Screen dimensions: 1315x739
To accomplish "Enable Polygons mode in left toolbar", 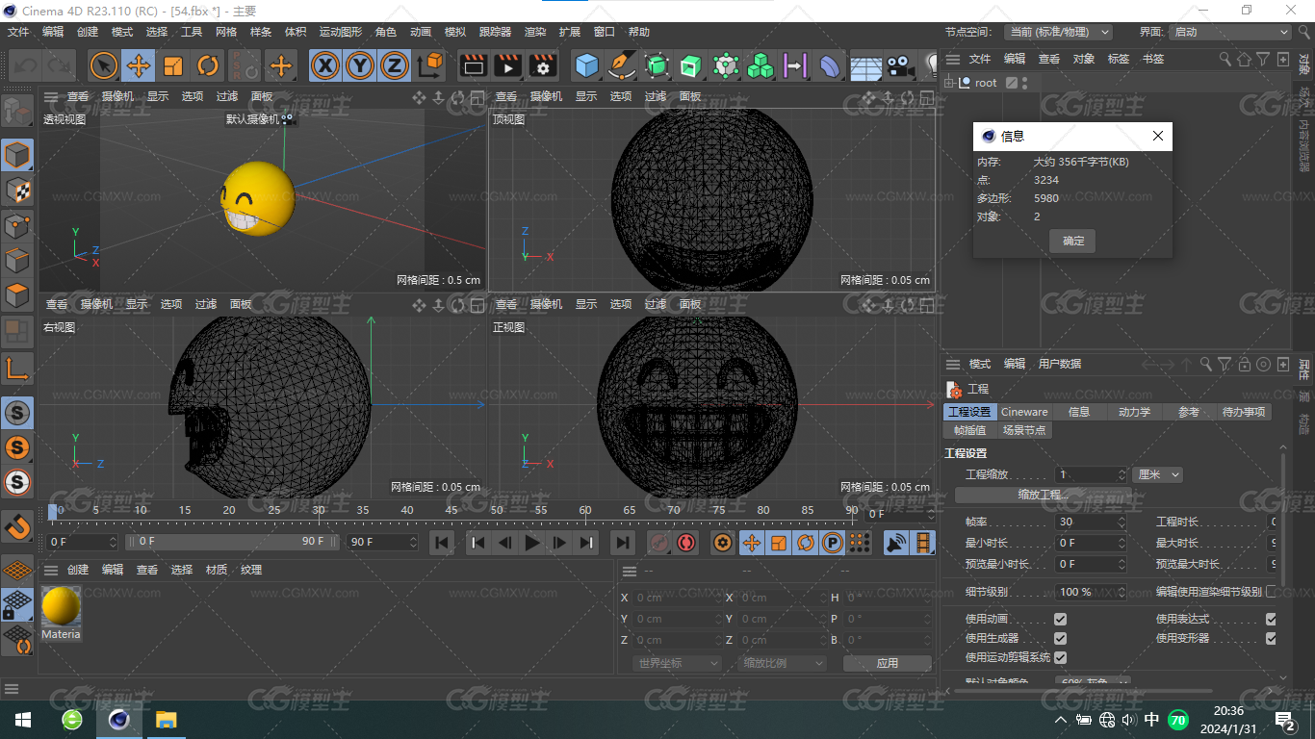I will click(x=17, y=295).
